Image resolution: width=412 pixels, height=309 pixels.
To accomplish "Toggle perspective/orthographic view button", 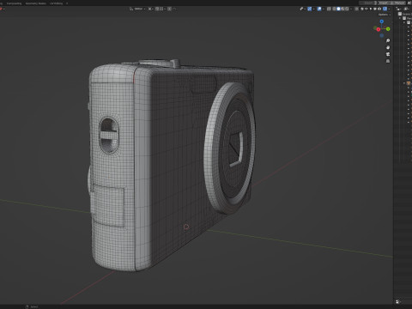I will (x=388, y=61).
